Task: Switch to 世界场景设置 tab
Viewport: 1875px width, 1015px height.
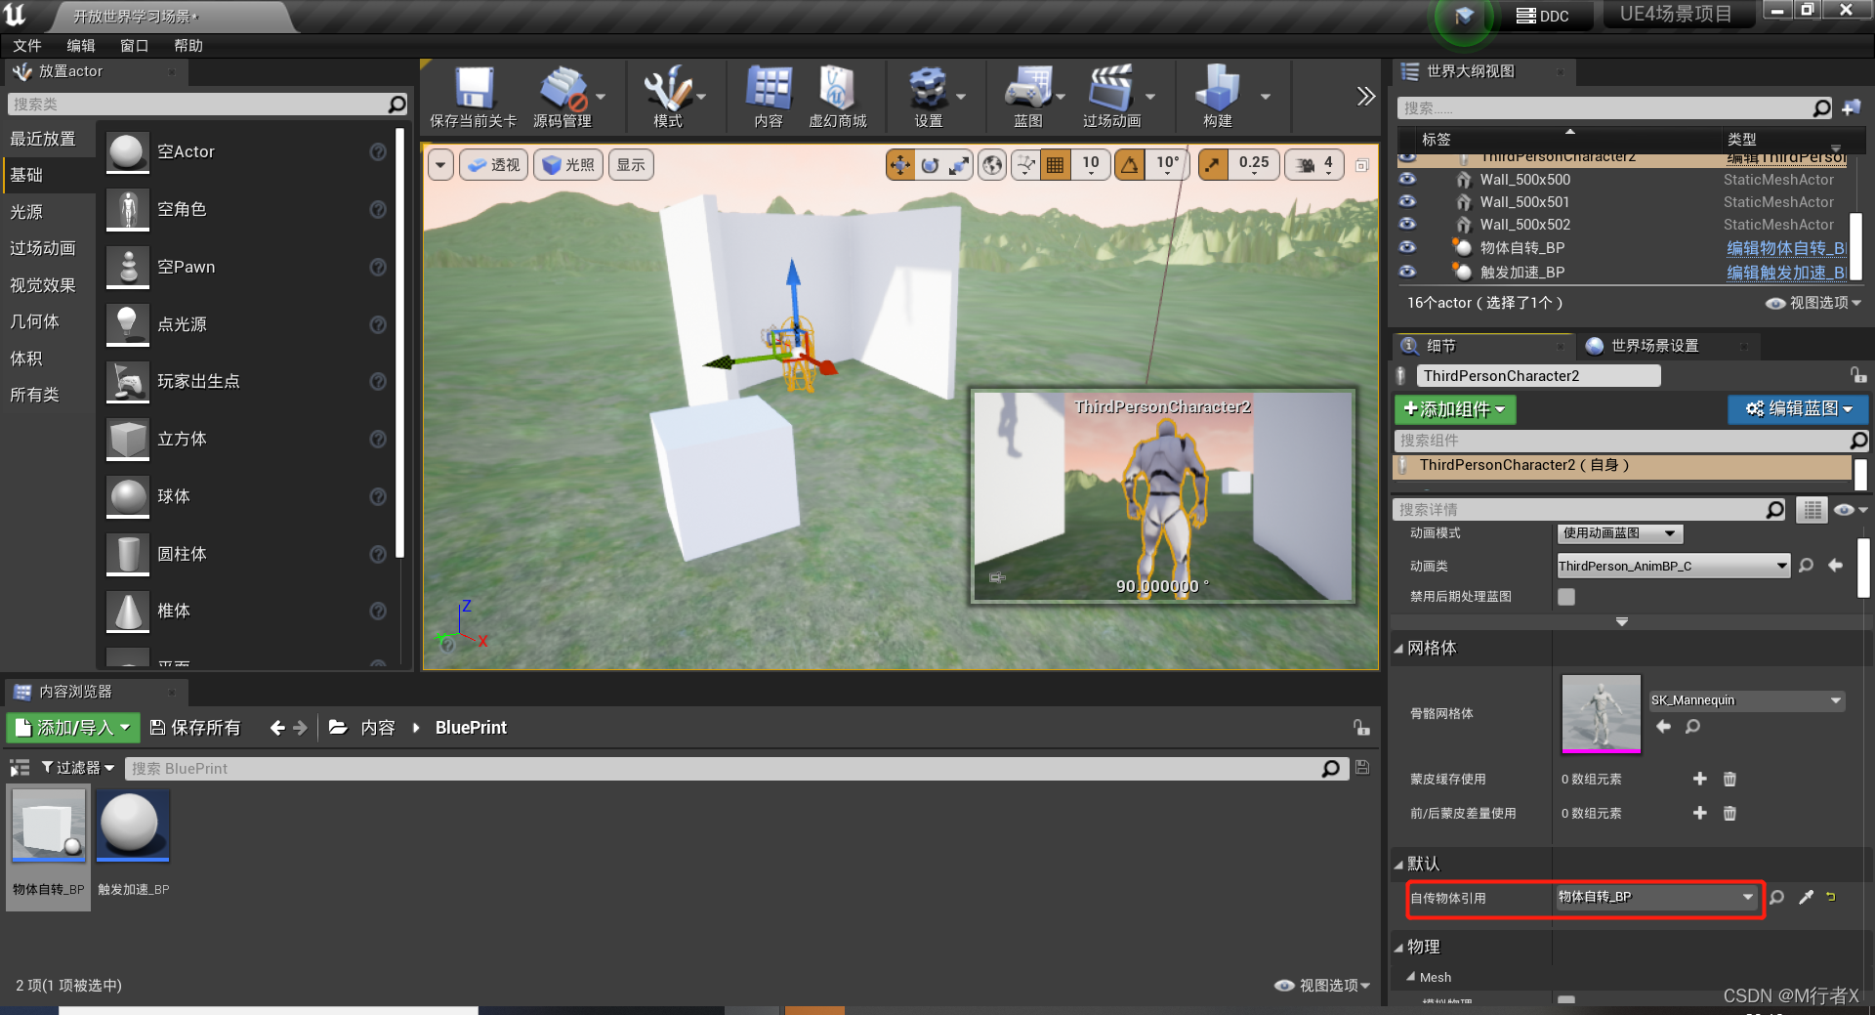Action: 1654,346
